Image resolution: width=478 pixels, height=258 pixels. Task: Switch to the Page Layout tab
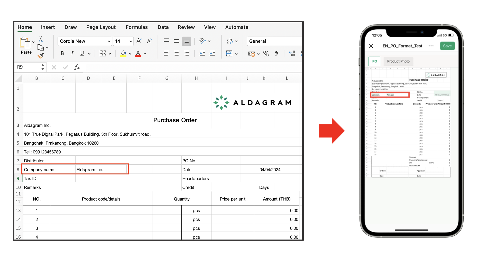click(101, 27)
